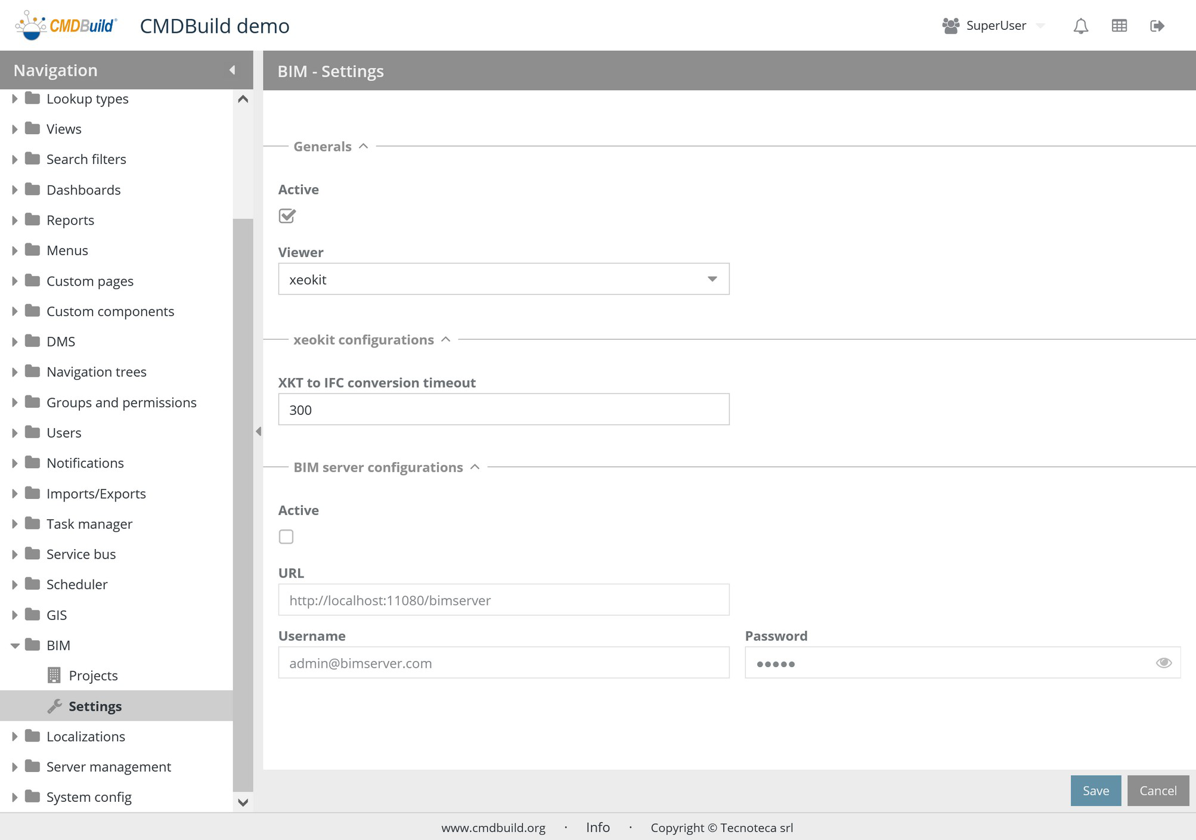Open www.cmdbuild.org footer link

493,827
